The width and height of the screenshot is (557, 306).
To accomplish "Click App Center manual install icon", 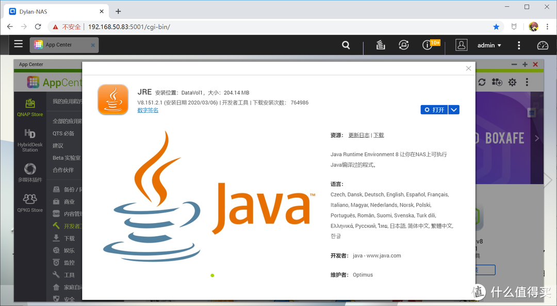I will (x=497, y=82).
